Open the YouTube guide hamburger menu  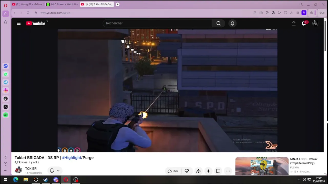pos(19,23)
